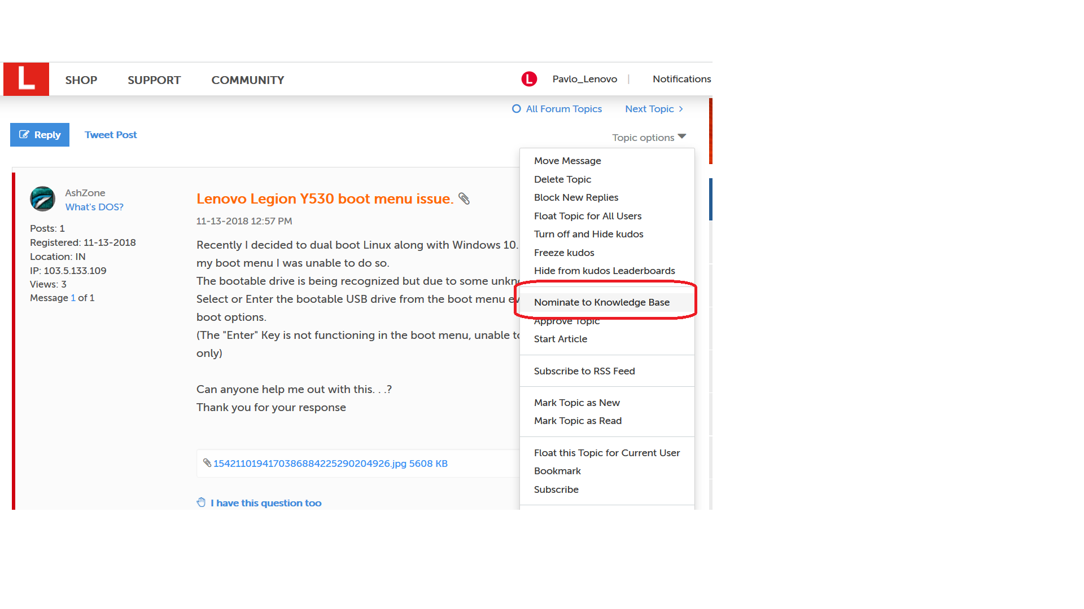The image size is (1084, 609).
Task: Click the hand icon beside I have this question too
Action: pos(201,502)
